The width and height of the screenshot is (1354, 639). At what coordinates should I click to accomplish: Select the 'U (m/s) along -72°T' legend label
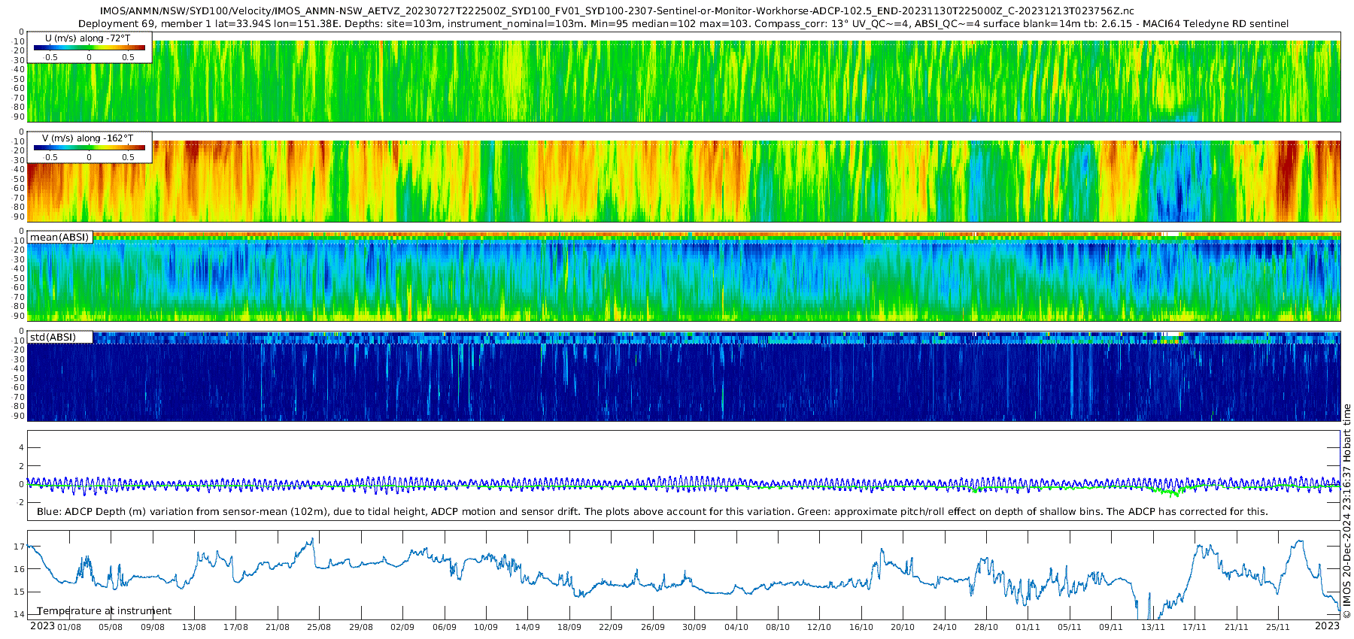pyautogui.click(x=88, y=38)
